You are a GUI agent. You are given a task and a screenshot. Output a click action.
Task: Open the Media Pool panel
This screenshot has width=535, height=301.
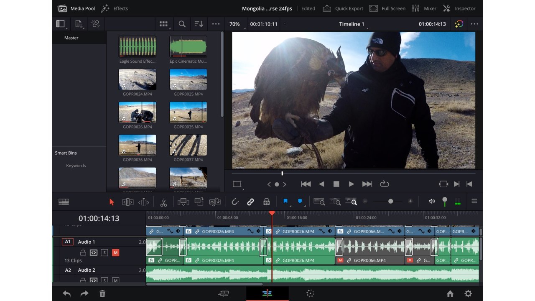pos(76,8)
